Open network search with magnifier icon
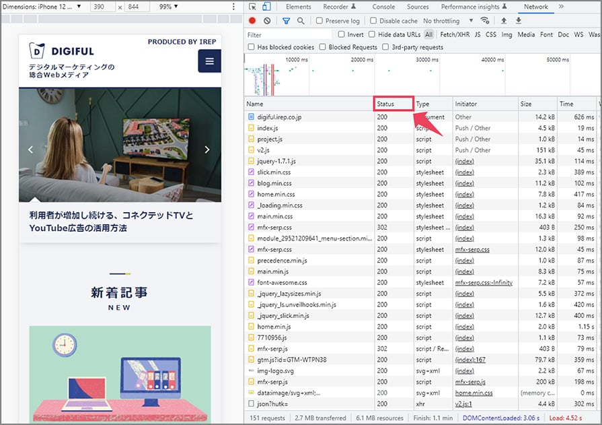This screenshot has width=602, height=425. tap(301, 21)
